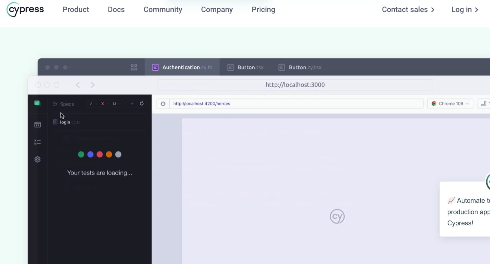
Task: Open the Product menu
Action: 76,10
